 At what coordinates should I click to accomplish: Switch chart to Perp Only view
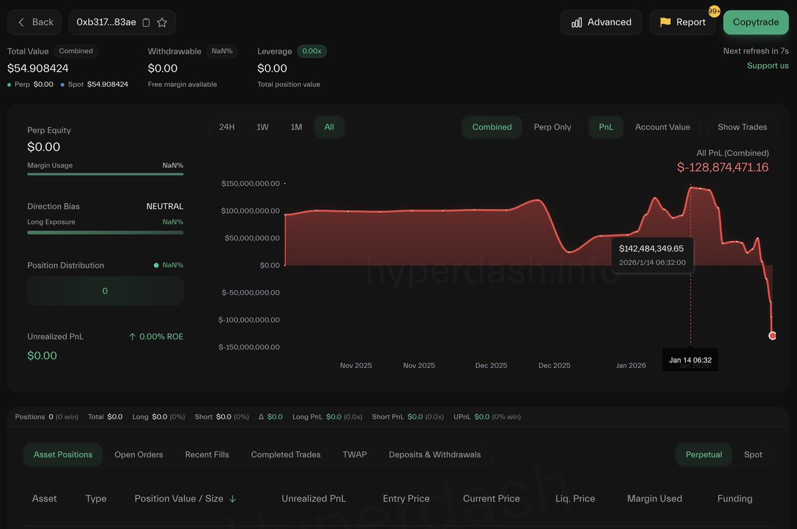point(554,126)
